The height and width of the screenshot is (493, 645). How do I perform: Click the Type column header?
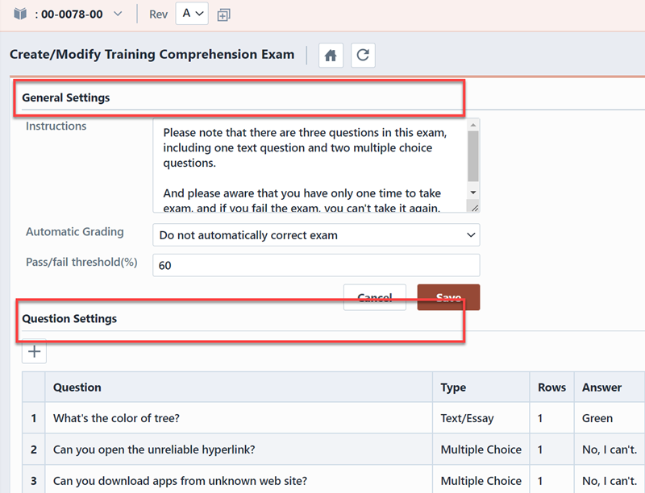481,387
